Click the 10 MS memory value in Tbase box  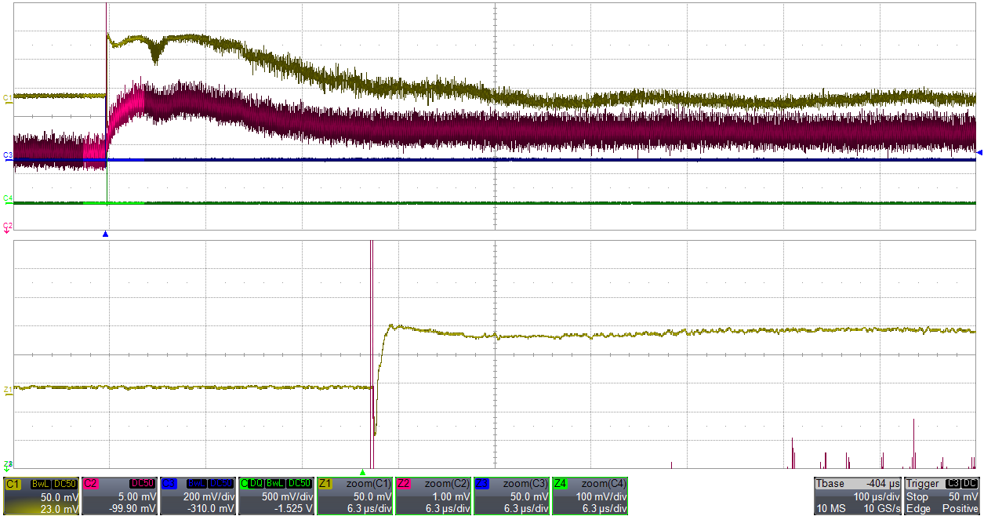point(830,509)
